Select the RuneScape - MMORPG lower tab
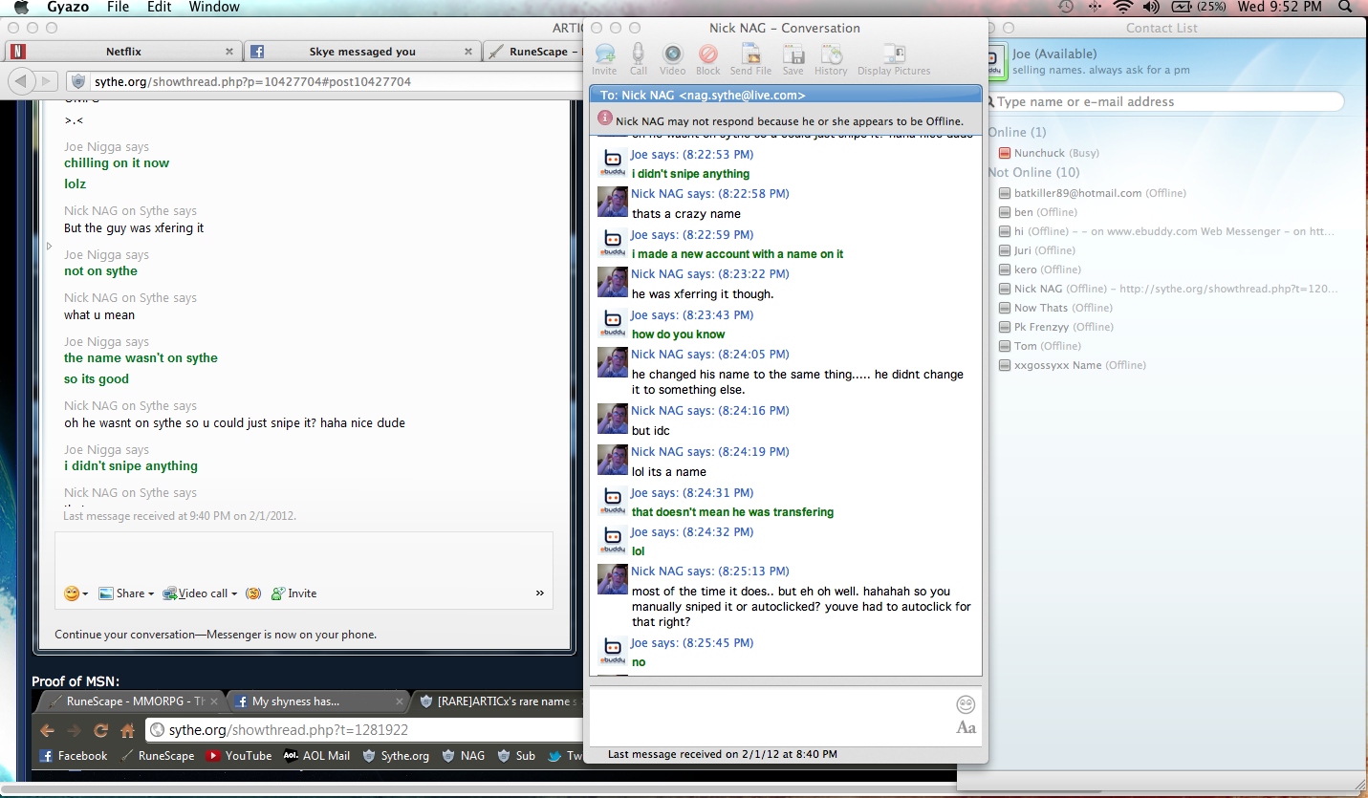This screenshot has width=1368, height=798. pyautogui.click(x=130, y=701)
